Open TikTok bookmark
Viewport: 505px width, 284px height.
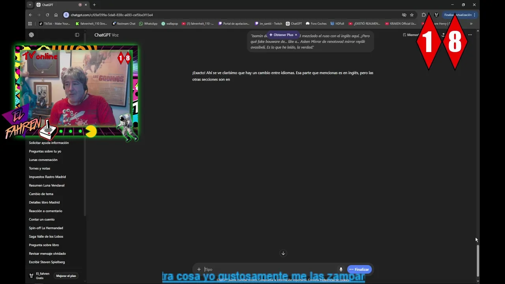[54, 24]
